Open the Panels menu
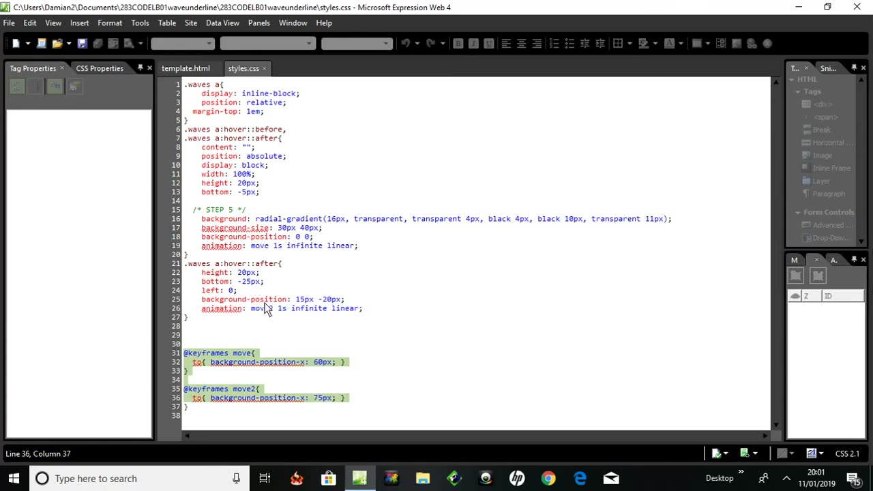 [x=258, y=23]
